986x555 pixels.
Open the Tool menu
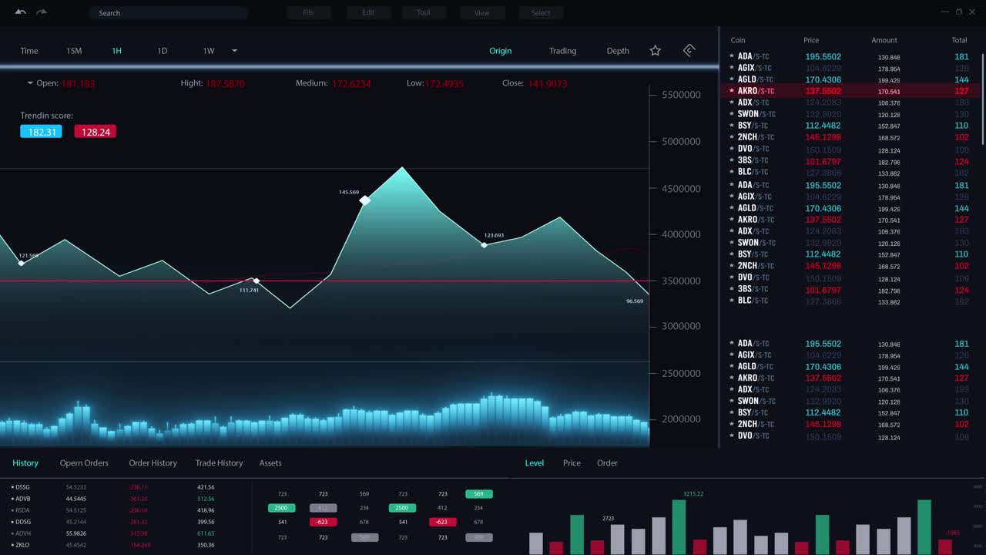(424, 13)
